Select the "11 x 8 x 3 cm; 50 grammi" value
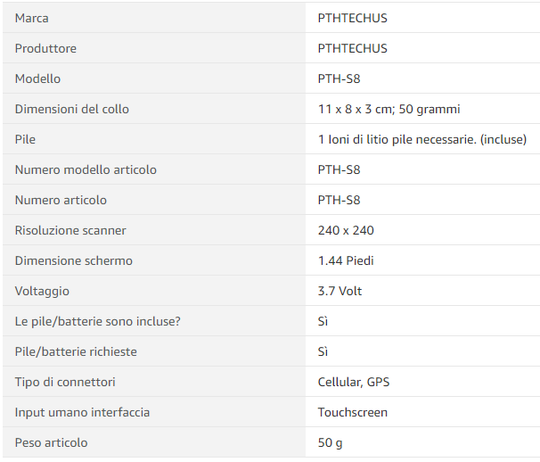The width and height of the screenshot is (540, 462). coord(389,109)
